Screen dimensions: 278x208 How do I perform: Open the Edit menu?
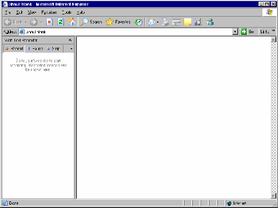coord(19,12)
